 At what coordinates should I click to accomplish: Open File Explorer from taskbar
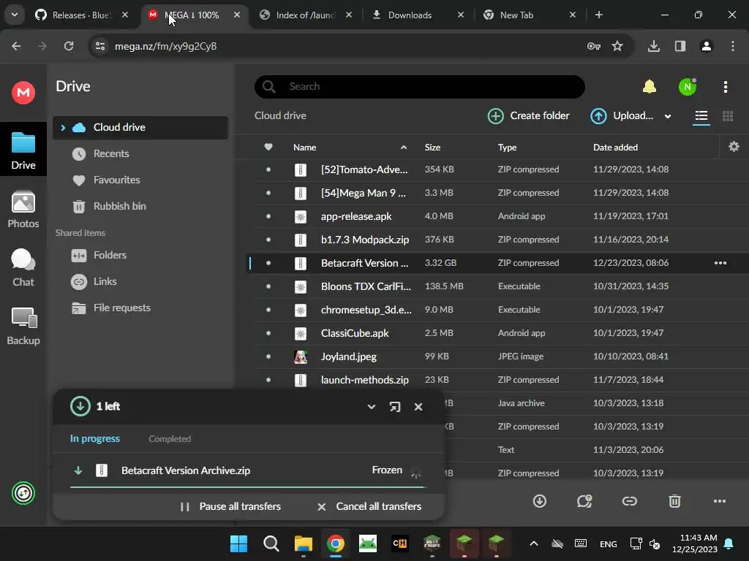(303, 543)
